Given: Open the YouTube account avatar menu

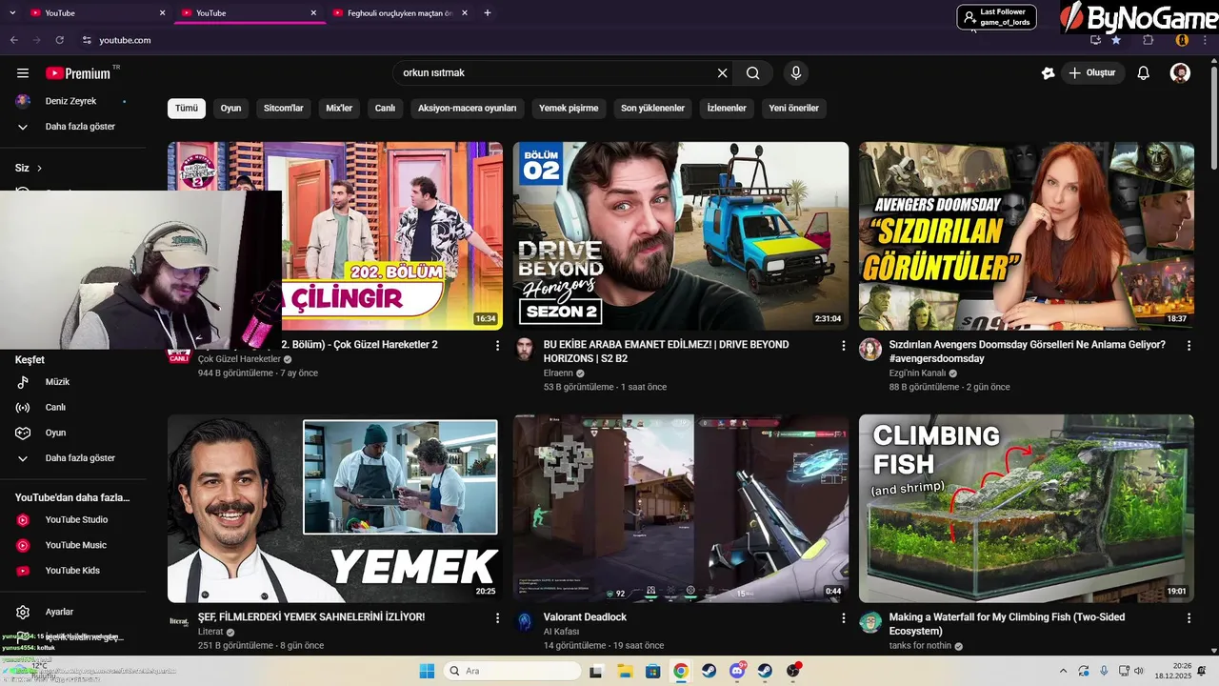Looking at the screenshot, I should coord(1180,73).
